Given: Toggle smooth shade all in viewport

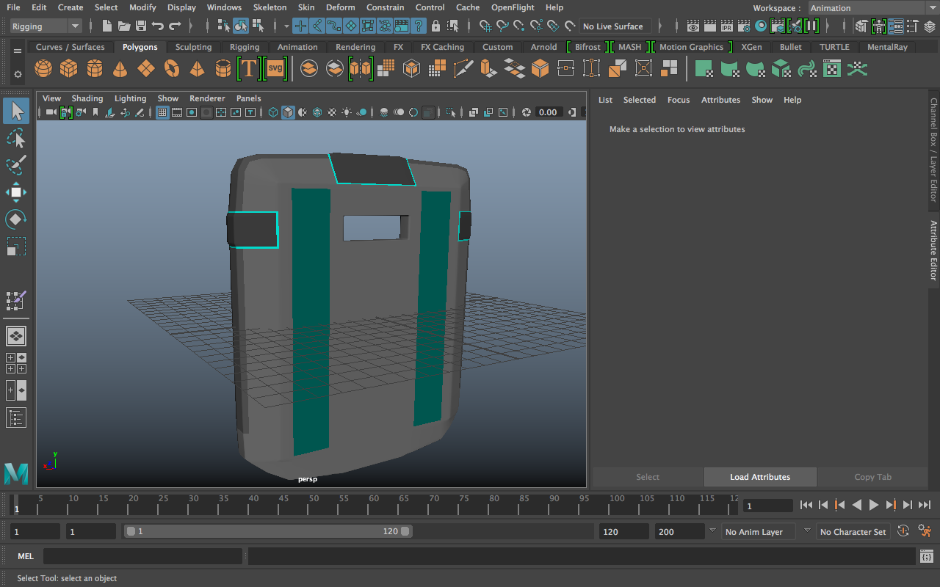Looking at the screenshot, I should (x=288, y=112).
